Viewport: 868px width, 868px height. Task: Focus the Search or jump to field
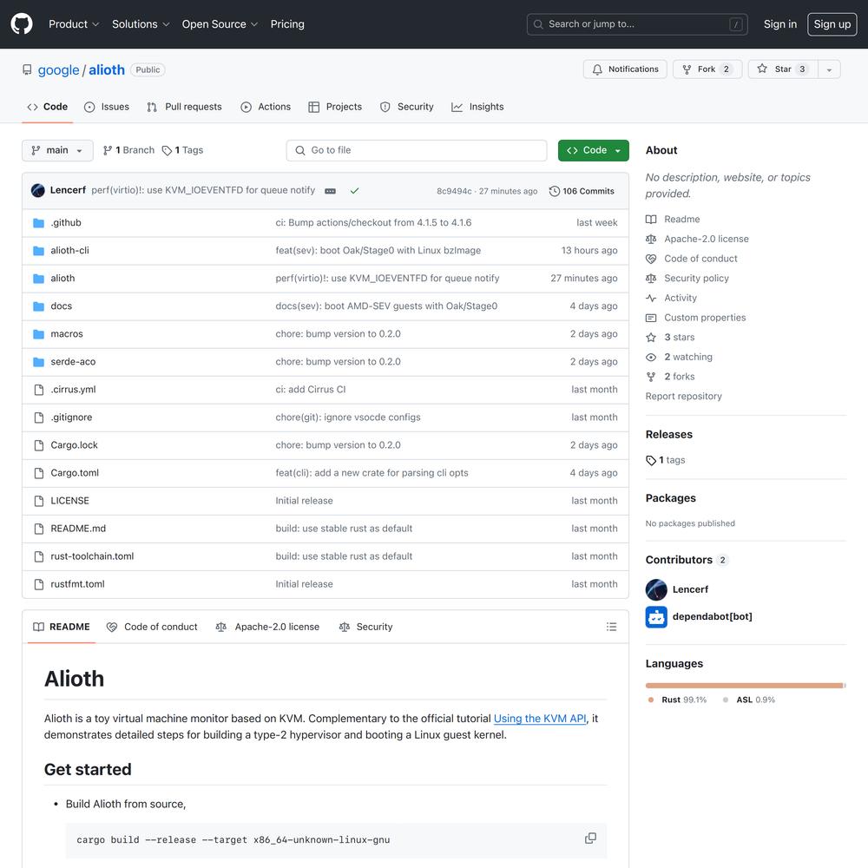pos(637,24)
